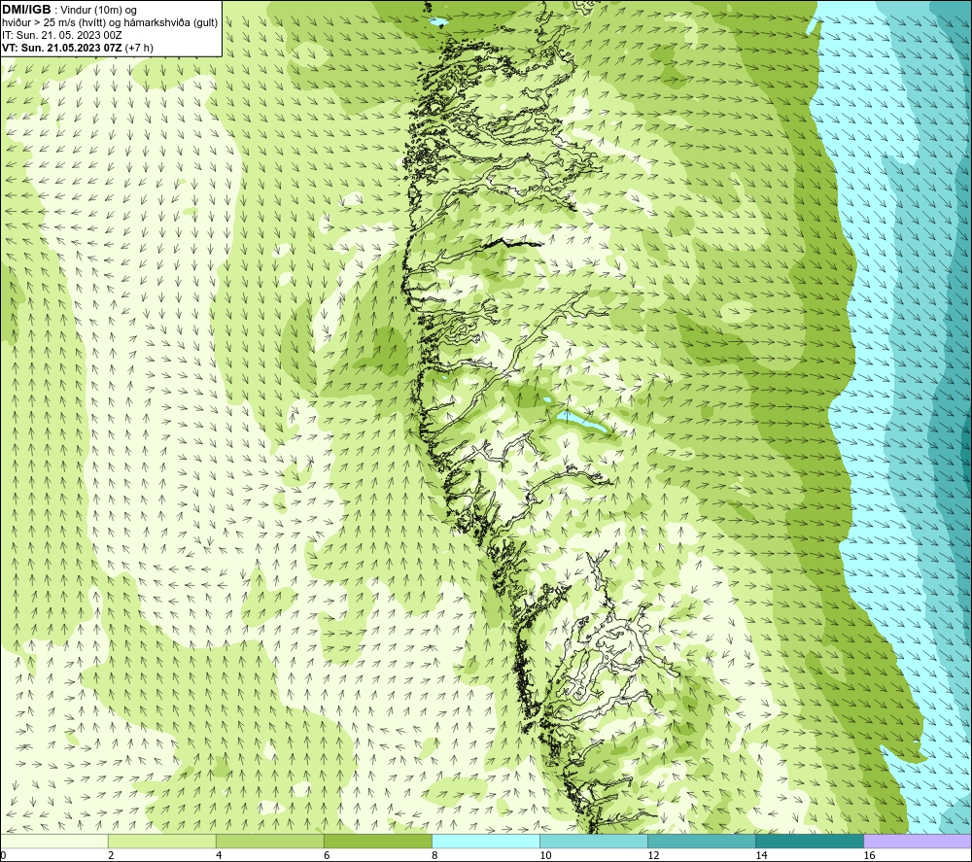
Task: Click the 'IT: Sun. 21. 05. 2023 00Z' line
Action: [x=62, y=35]
